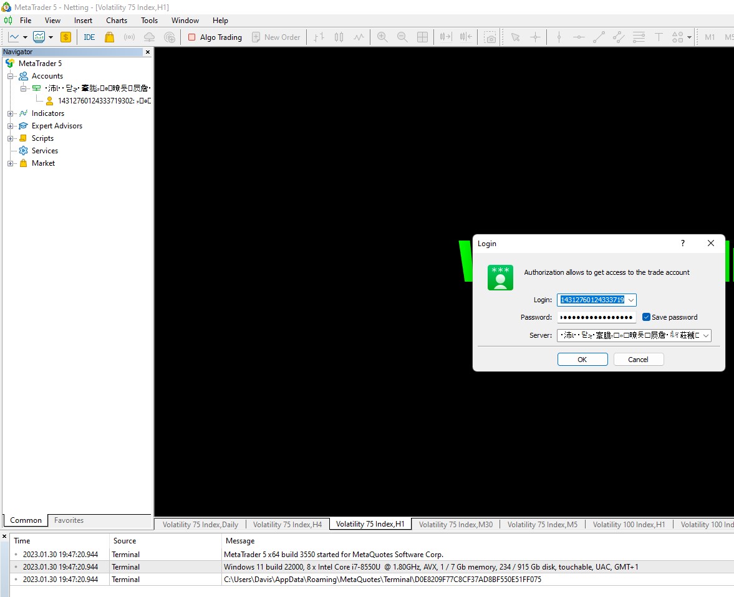Open Volatility 75 Index,M5 chart tab

pyautogui.click(x=542, y=525)
